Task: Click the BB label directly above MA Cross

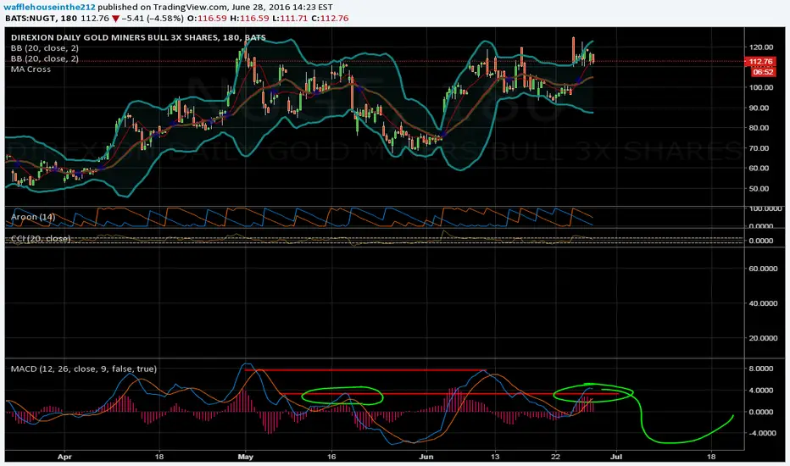Action: click(x=44, y=58)
